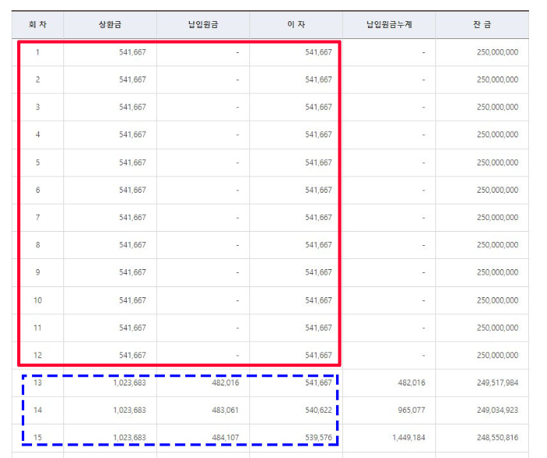
Task: Click 상환금 541,667 in row 1
Action: pos(133,52)
